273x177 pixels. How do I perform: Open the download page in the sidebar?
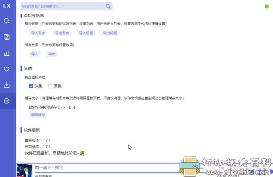coord(6,85)
